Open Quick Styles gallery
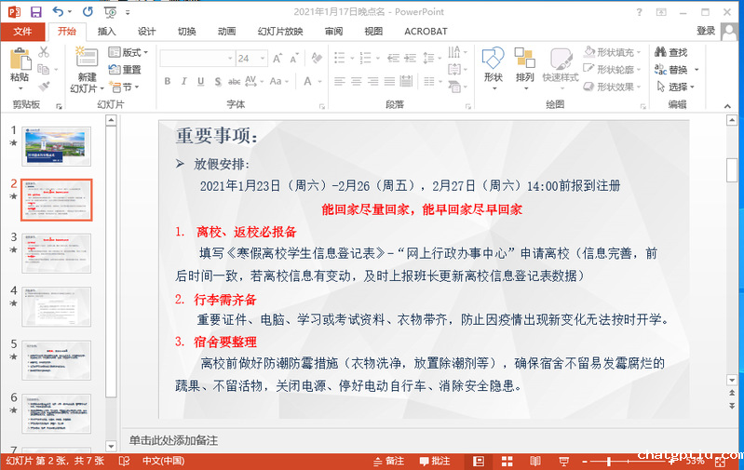Screen dimensions: 744x470 pos(561,59)
